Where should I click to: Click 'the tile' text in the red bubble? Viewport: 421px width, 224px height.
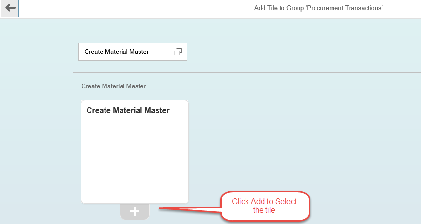coord(264,210)
